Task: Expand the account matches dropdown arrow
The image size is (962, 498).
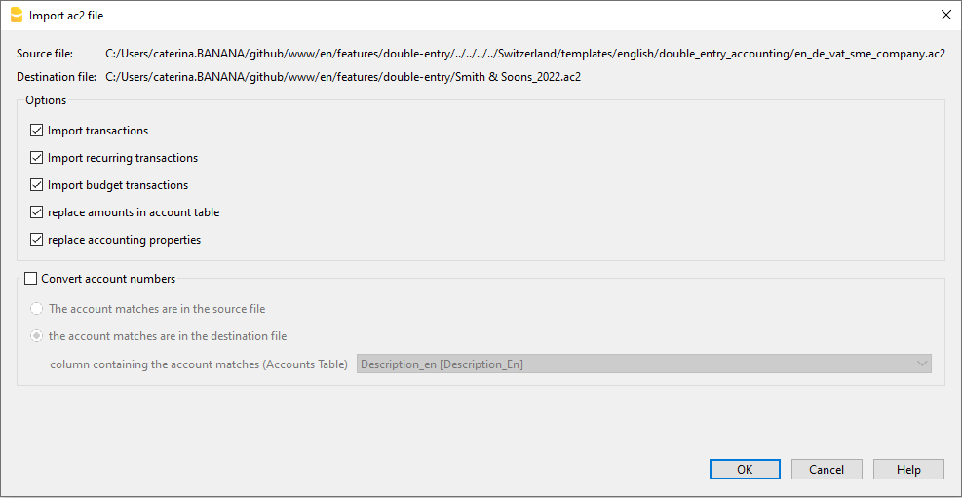Action: tap(921, 364)
